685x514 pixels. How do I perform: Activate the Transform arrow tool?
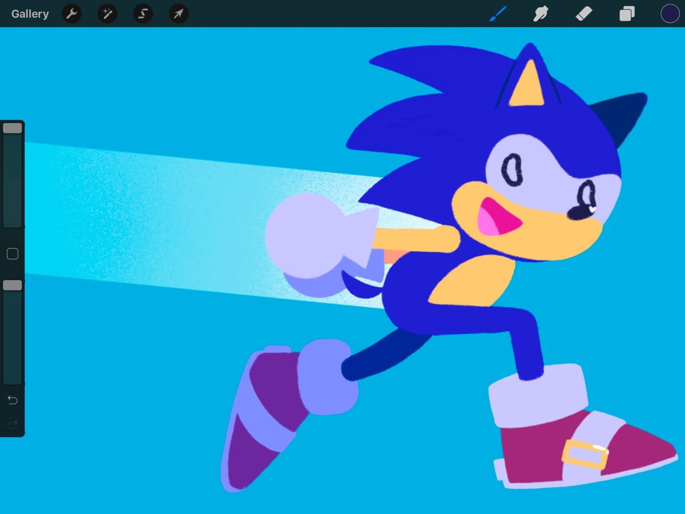pyautogui.click(x=179, y=14)
